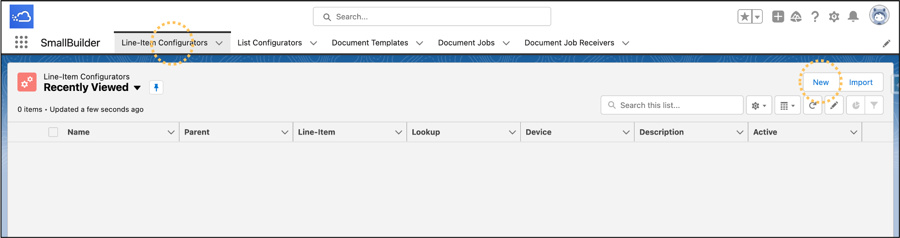Click the Favorites star icon
The height and width of the screenshot is (238, 900).
[x=745, y=17]
